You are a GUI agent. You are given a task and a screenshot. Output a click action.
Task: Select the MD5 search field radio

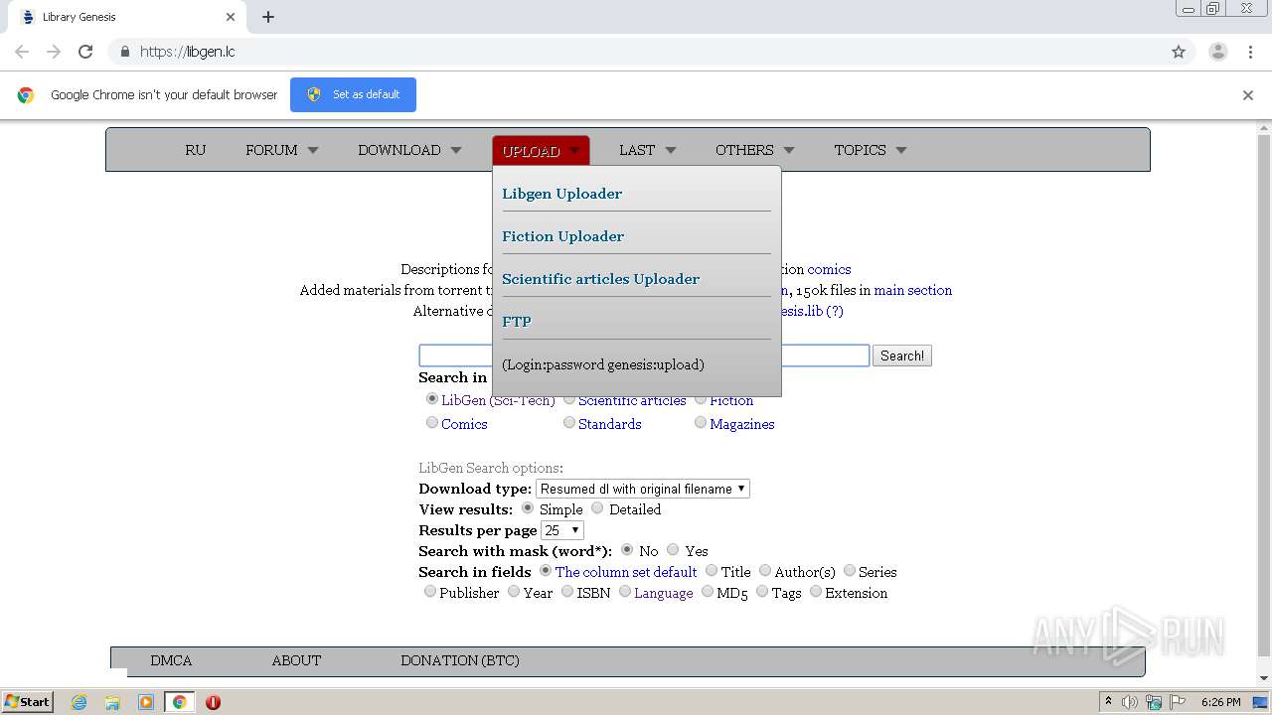pyautogui.click(x=708, y=592)
